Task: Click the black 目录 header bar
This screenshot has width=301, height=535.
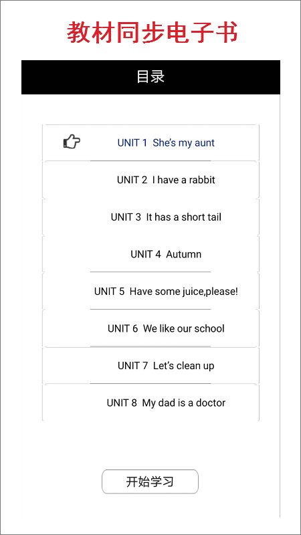Action: coord(150,77)
